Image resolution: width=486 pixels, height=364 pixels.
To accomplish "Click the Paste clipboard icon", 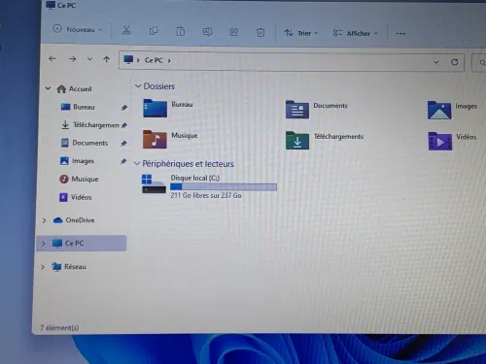I will tap(181, 31).
